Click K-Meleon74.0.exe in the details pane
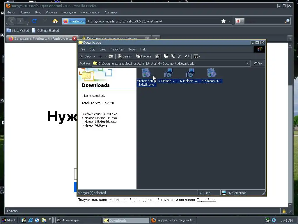 click(94, 125)
